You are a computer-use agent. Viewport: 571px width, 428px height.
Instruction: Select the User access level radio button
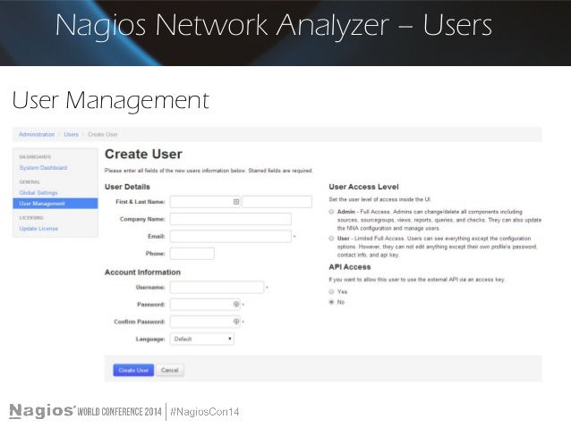point(331,239)
